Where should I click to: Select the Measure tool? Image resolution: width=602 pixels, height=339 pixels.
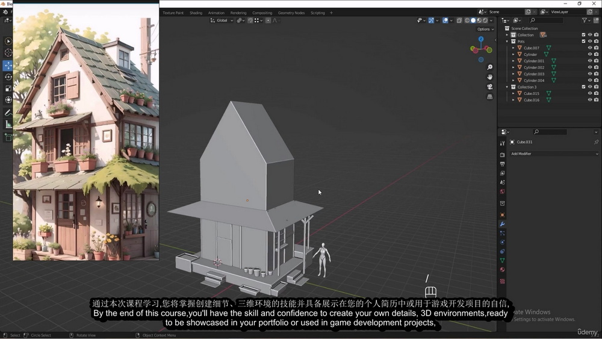click(x=8, y=125)
